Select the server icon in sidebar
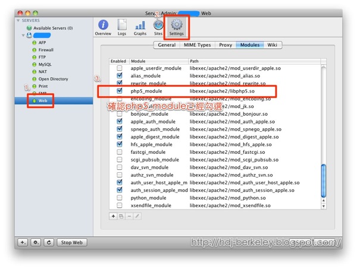 [x=29, y=35]
